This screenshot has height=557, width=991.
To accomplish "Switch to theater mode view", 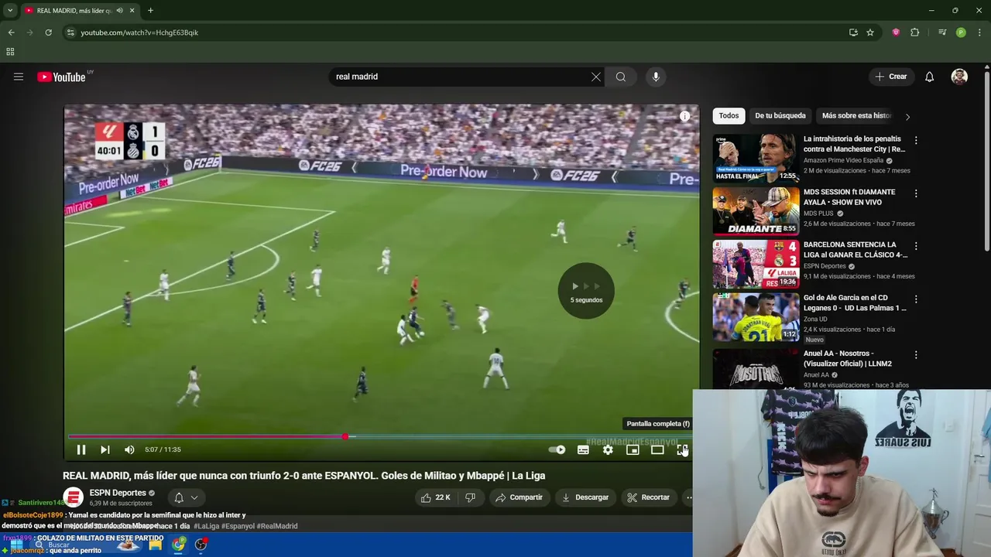I will (x=657, y=449).
